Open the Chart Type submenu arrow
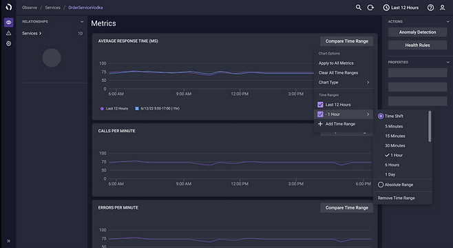 368,83
